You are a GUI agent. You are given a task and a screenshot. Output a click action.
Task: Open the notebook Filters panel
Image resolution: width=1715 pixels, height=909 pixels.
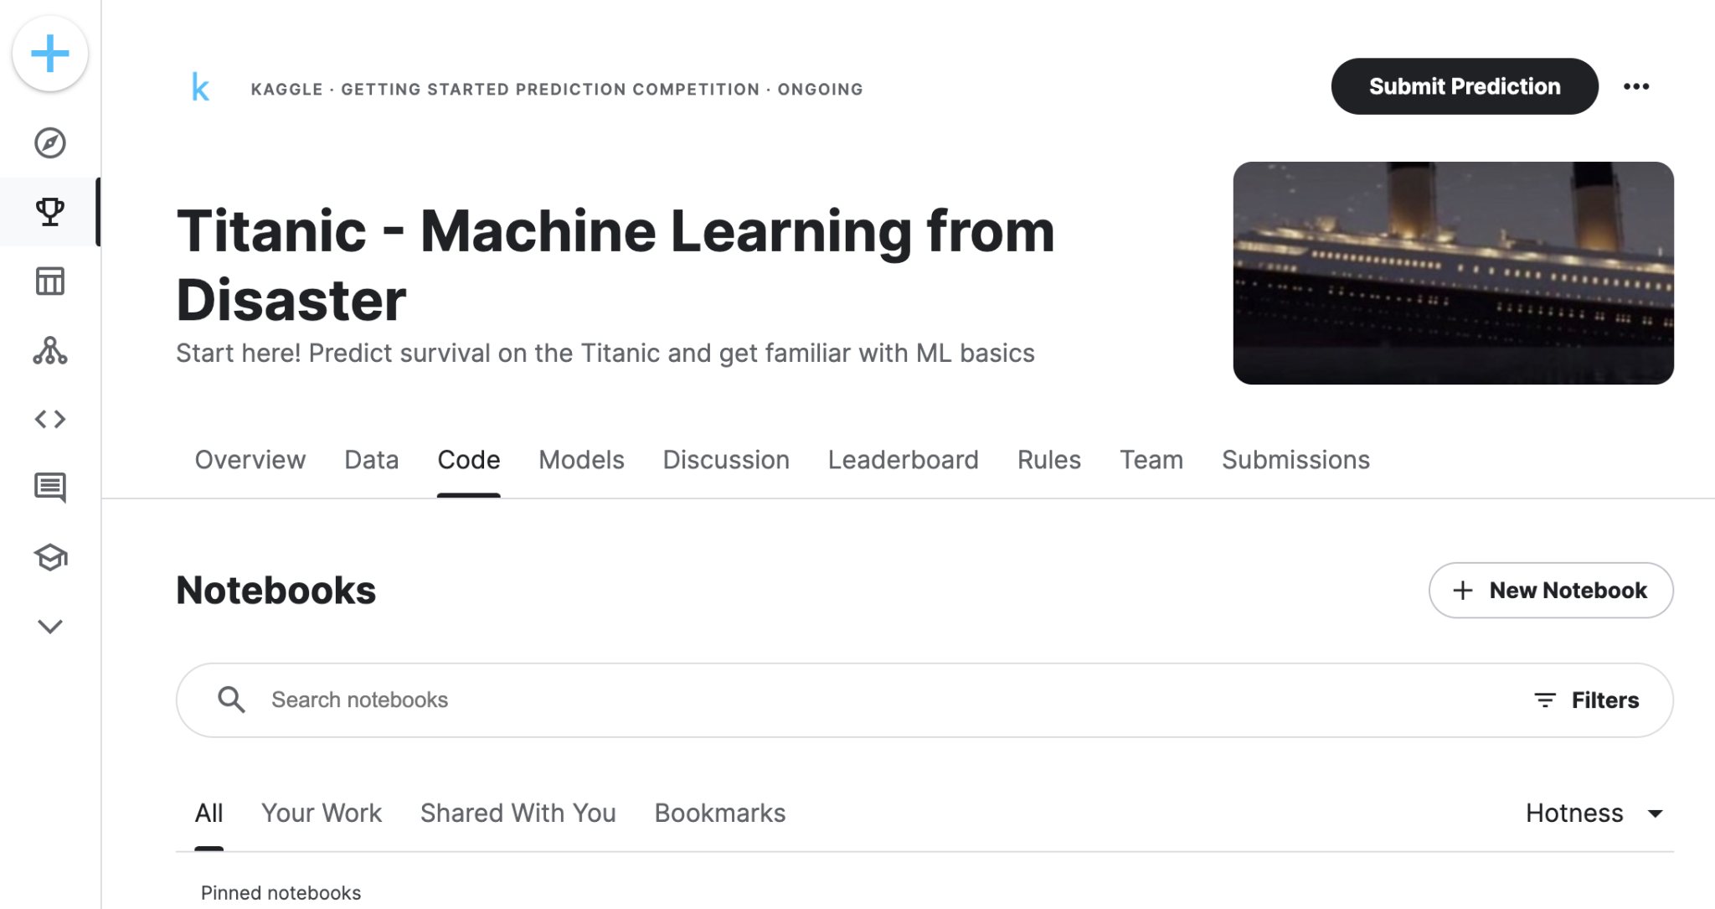[1586, 700]
